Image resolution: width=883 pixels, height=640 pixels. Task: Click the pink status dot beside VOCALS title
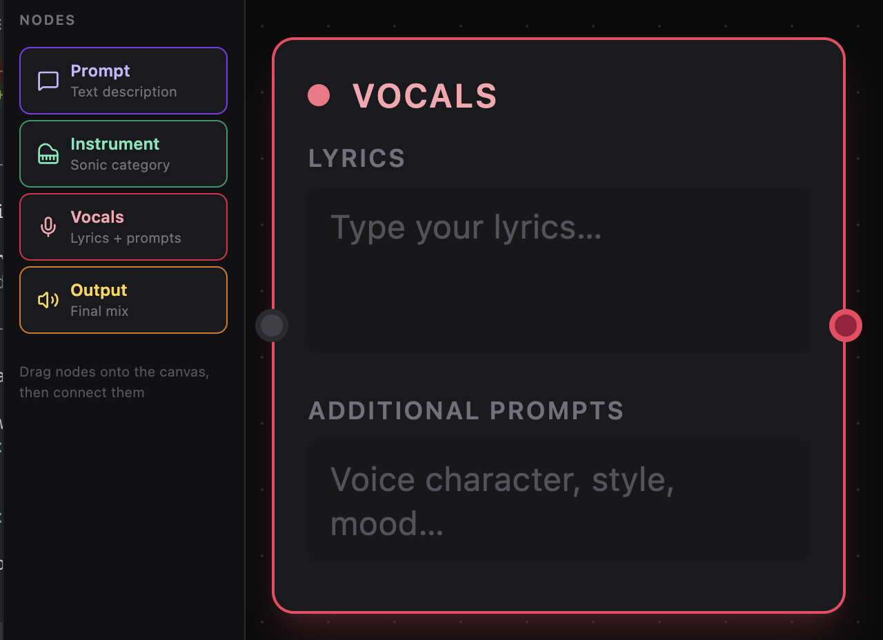pos(318,95)
